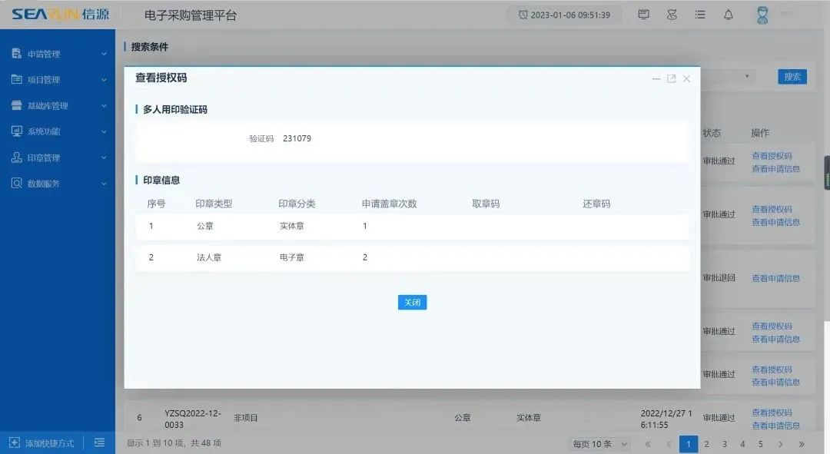Expand the 系统功能 menu chevron
The image size is (830, 454).
(105, 131)
